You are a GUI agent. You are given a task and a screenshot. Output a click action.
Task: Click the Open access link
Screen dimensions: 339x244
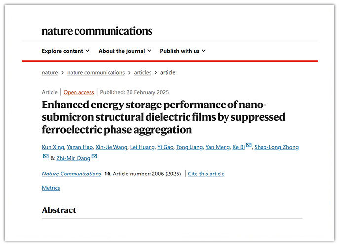coord(78,92)
